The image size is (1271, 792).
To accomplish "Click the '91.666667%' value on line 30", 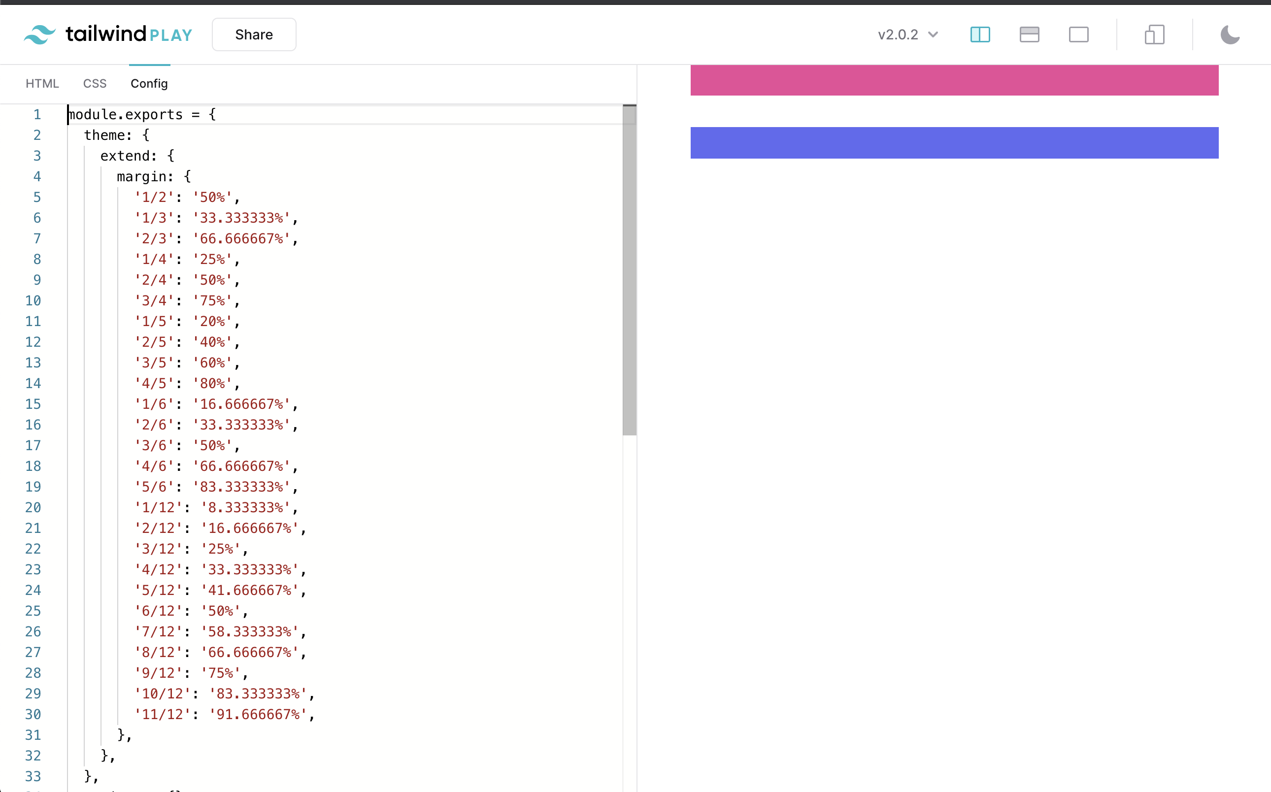I will [258, 715].
